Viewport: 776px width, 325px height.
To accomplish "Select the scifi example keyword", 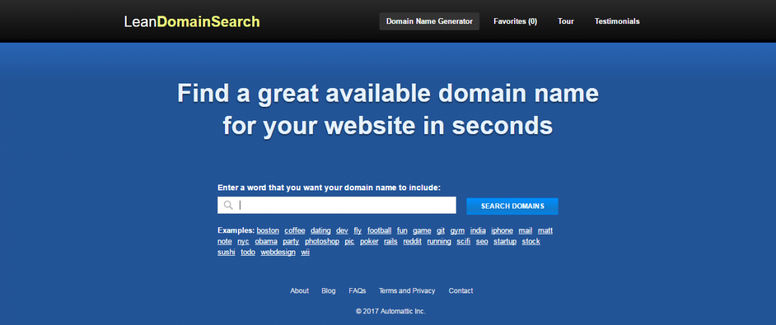I will [464, 241].
